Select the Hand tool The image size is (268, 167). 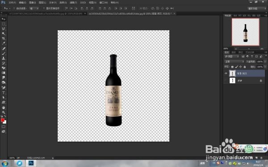4,107
